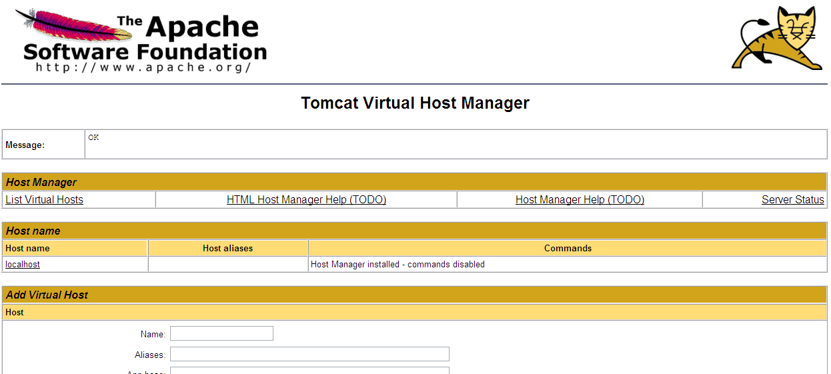Click the http://www.apache.org/ text in the logo
This screenshot has height=374, width=831.
(143, 67)
